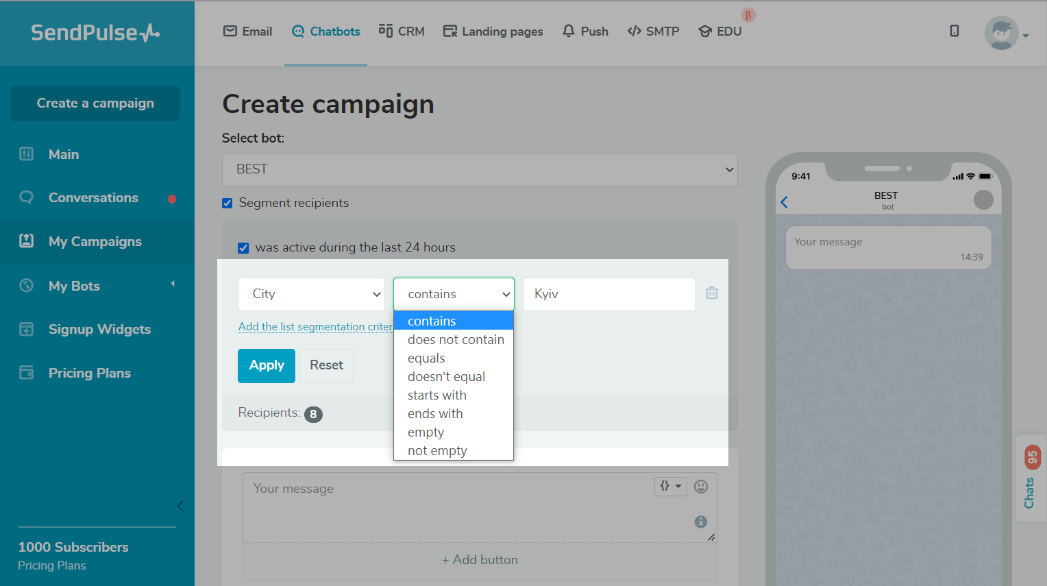The width and height of the screenshot is (1047, 586).
Task: Click the Apply button
Action: tap(267, 366)
